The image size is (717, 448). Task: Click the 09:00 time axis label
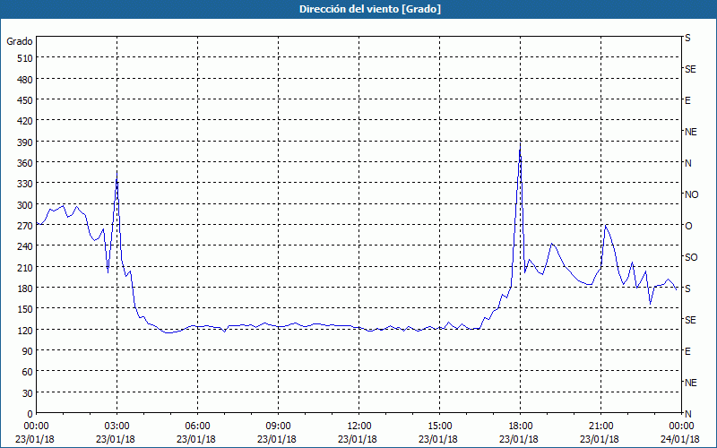[x=277, y=426]
